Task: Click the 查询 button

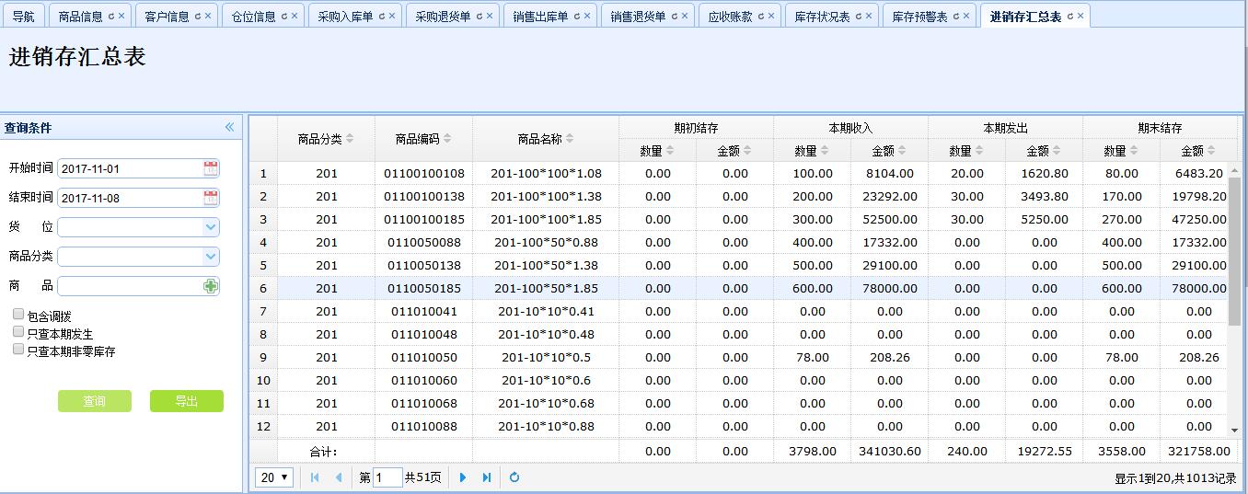Action: [x=95, y=401]
